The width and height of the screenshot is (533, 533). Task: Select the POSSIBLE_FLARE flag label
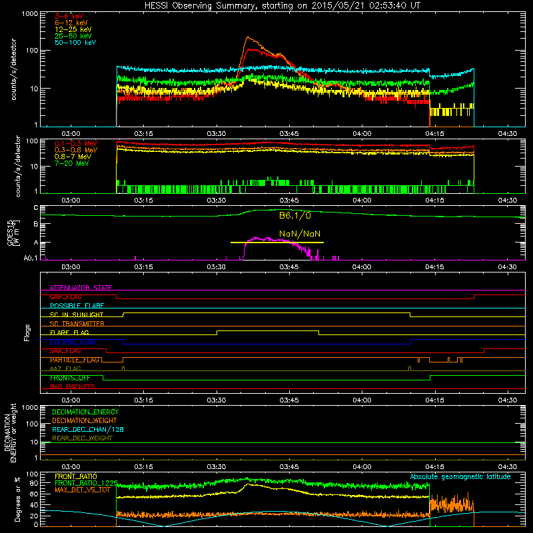point(77,306)
